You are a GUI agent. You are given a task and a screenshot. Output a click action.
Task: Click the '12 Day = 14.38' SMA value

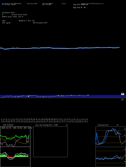[x=10, y=5]
